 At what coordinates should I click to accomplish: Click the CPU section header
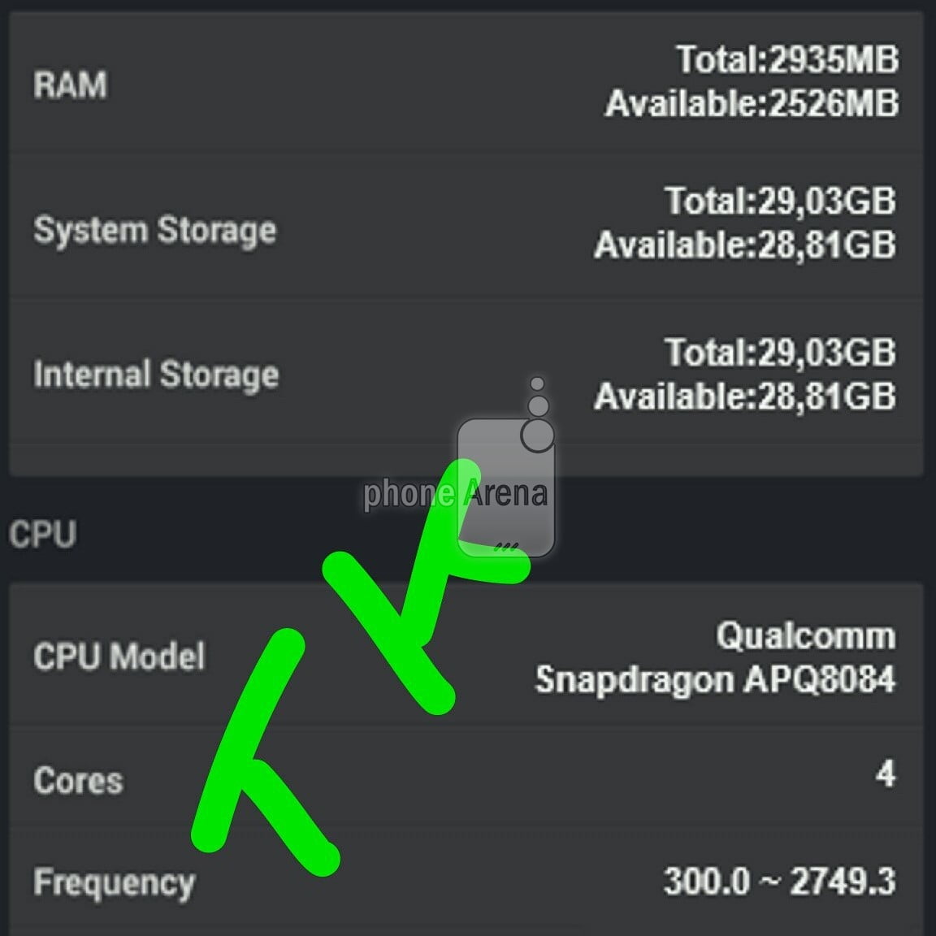(42, 535)
